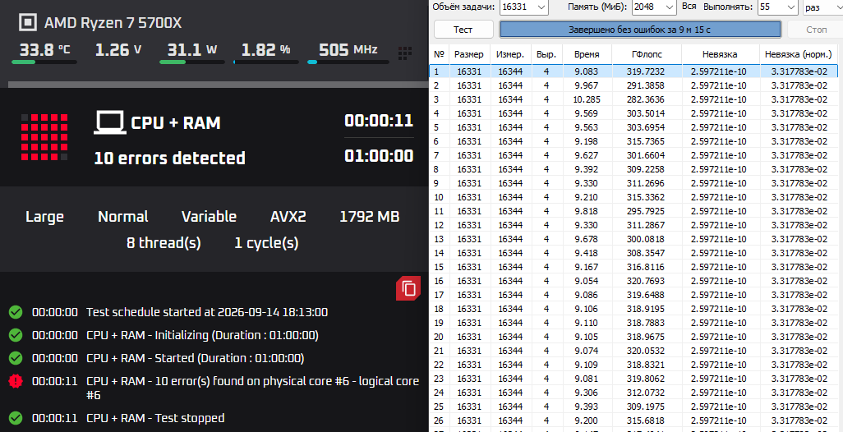Click the Невязка (норм.) column header
Image resolution: width=843 pixels, height=432 pixels.
coord(799,54)
